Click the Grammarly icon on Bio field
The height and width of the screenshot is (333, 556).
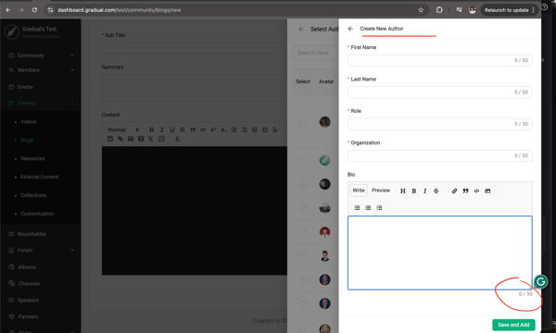pyautogui.click(x=541, y=282)
